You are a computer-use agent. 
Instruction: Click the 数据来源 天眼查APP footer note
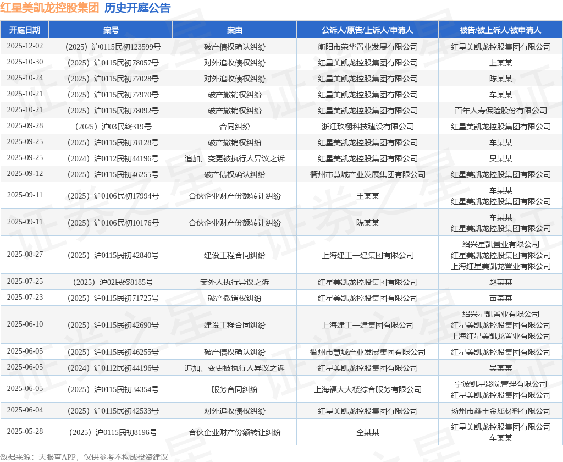pyautogui.click(x=84, y=457)
